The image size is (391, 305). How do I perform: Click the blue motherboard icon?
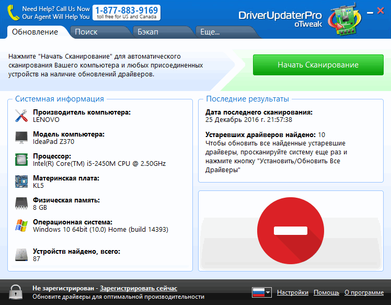click(x=21, y=182)
